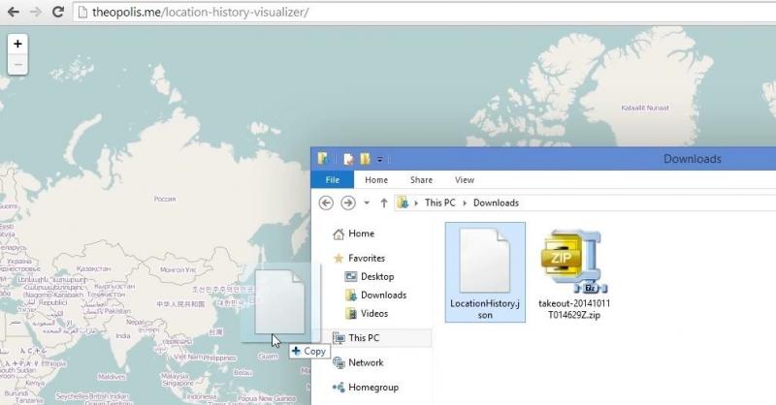Click the takeout-20141011T014629Z.zip file name
Viewport: 776px width, 405px height.
tap(574, 309)
